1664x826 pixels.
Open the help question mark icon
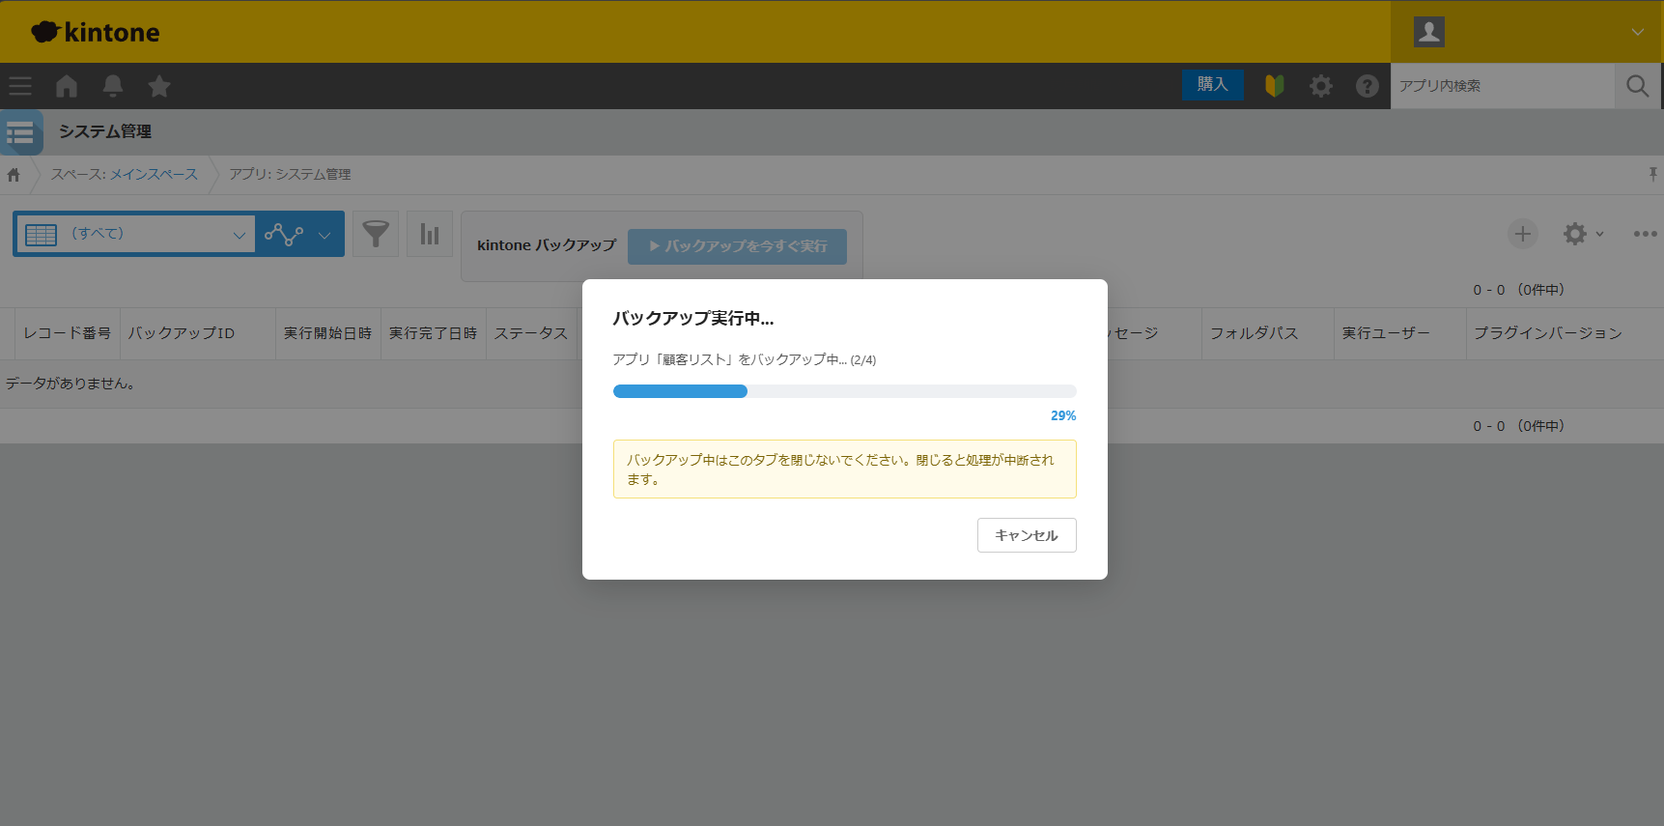1368,86
